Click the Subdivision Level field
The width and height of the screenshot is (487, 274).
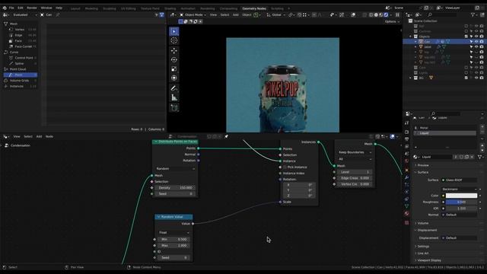point(355,172)
